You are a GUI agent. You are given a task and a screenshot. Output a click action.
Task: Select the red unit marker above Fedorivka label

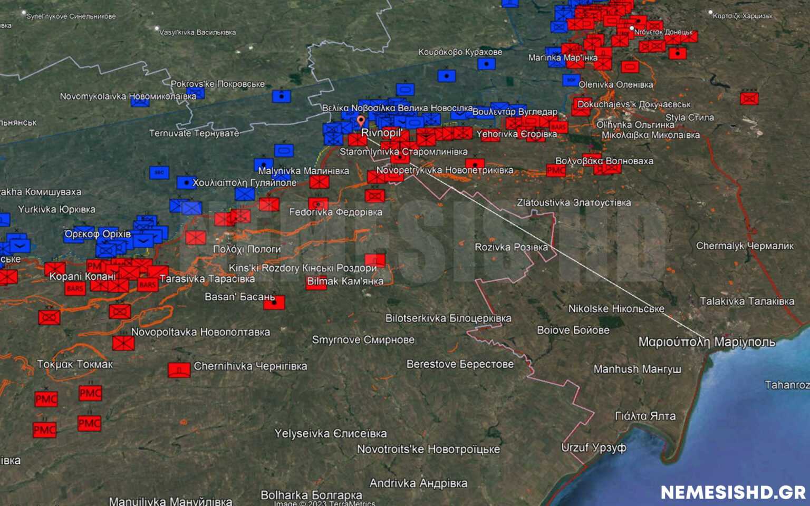[318, 203]
